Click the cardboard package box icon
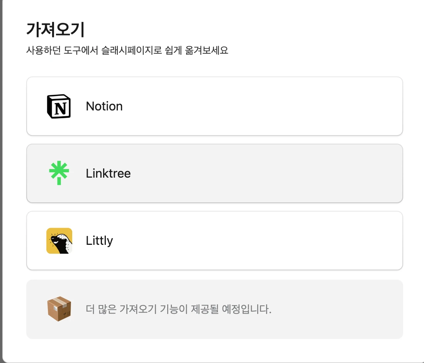The width and height of the screenshot is (424, 363). (x=59, y=309)
